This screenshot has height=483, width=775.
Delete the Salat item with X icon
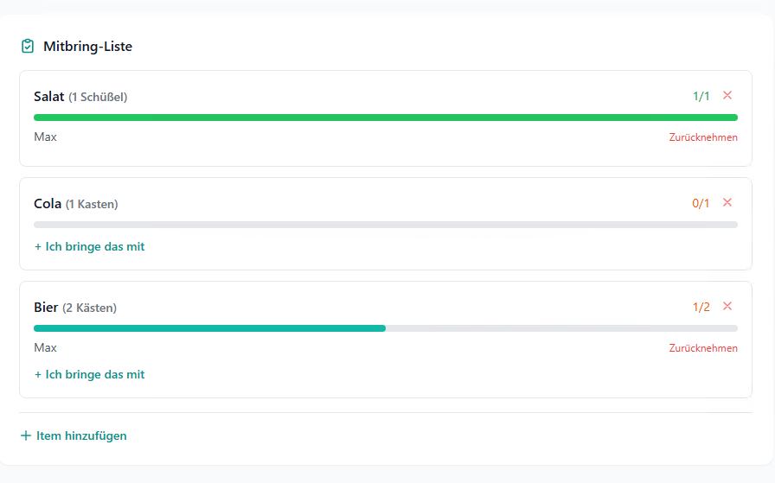[x=727, y=95]
